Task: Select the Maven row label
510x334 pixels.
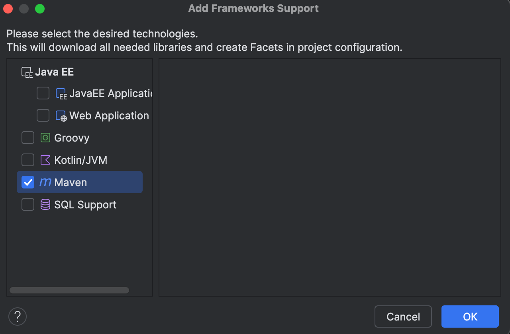Action: 71,183
